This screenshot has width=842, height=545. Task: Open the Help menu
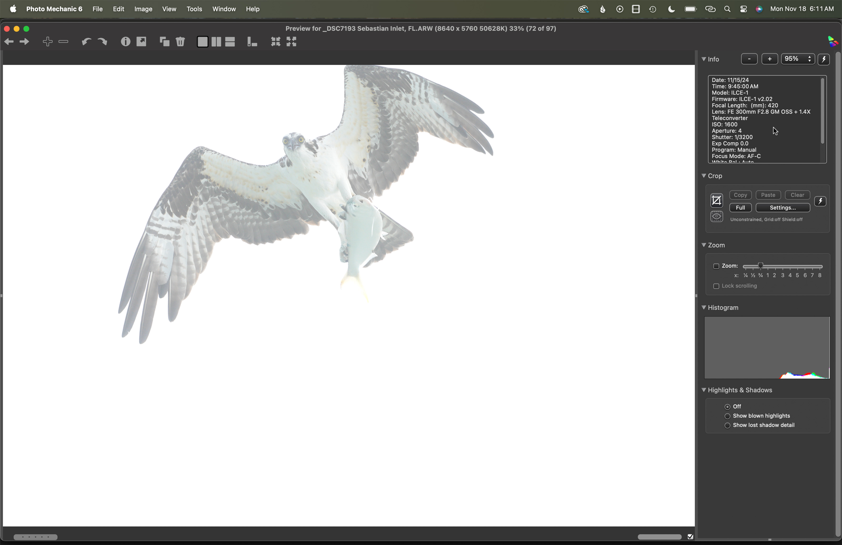coord(253,9)
